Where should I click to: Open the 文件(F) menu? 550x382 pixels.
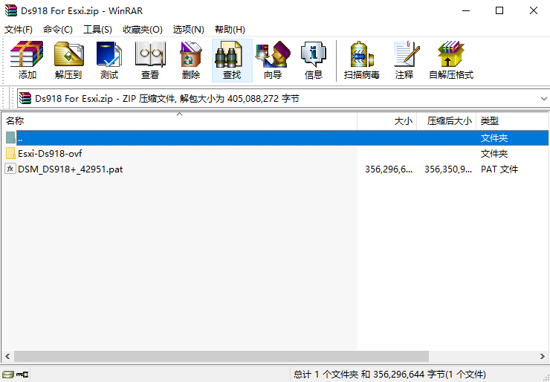tap(19, 30)
